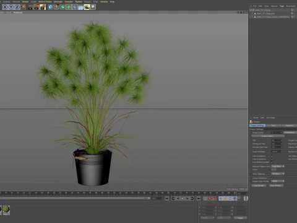
Task: Click the green Subdivision Surface generator icon
Action: 62,7
